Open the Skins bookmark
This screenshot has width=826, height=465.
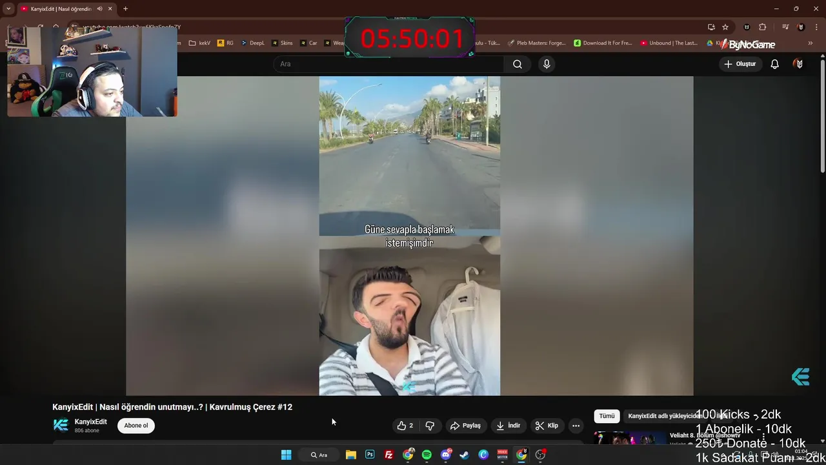pos(282,43)
